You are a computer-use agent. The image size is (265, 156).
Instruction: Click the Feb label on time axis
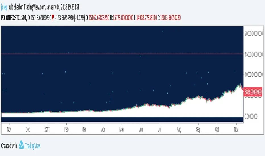coord(66,129)
